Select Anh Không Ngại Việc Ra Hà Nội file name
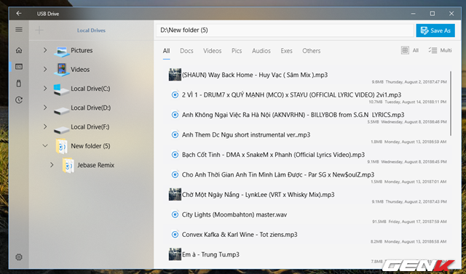The height and width of the screenshot is (274, 466). coord(293,115)
